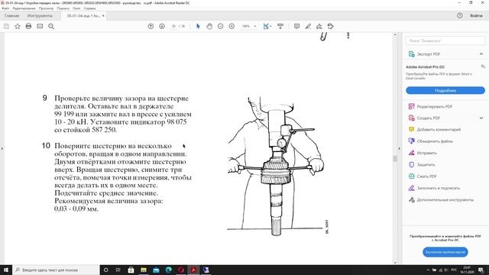
Task: Open the Opera browser taskbar icon
Action: click(181, 270)
